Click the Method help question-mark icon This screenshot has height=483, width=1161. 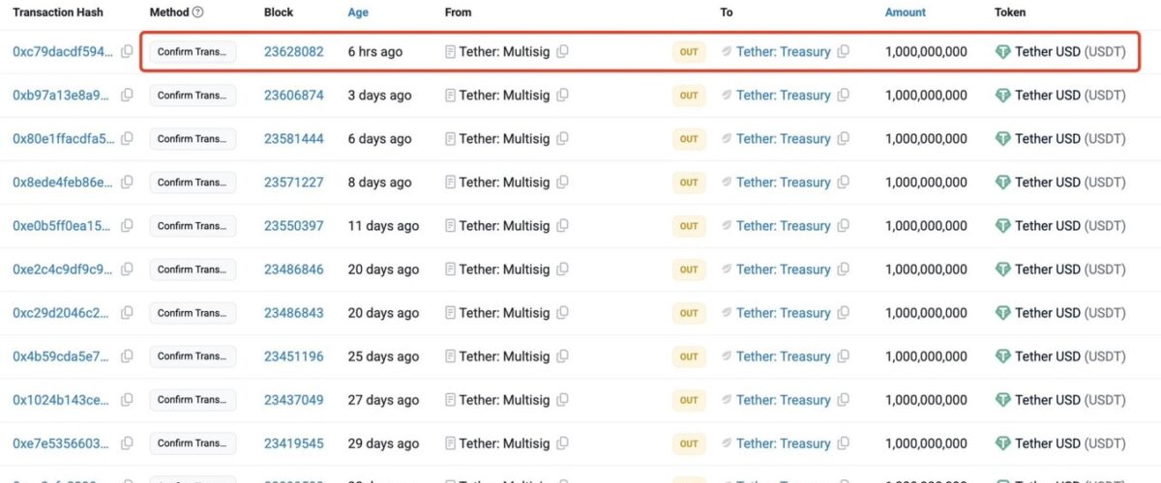click(198, 13)
